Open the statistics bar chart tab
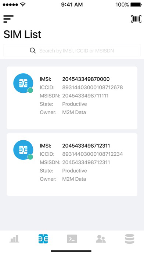Viewport: 144px width, 255px height. [14, 239]
